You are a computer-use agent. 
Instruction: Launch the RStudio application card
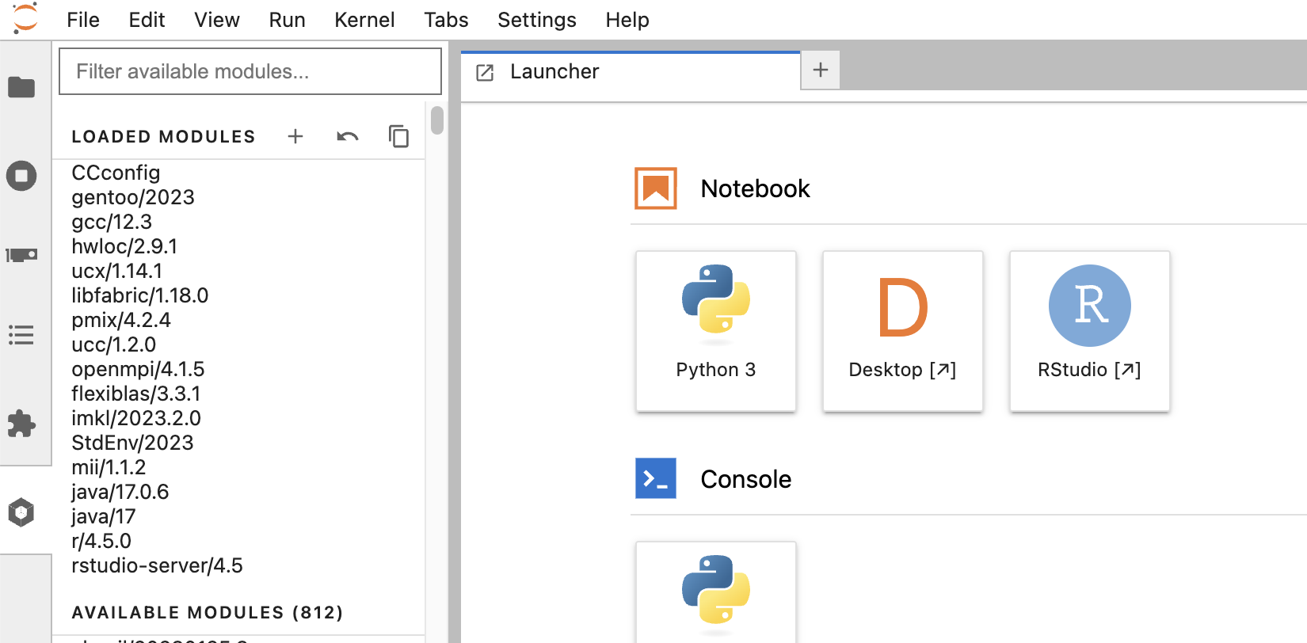click(1090, 331)
